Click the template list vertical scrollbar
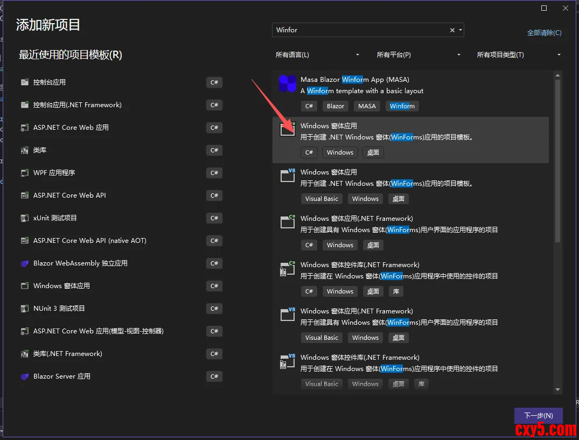 click(557, 162)
